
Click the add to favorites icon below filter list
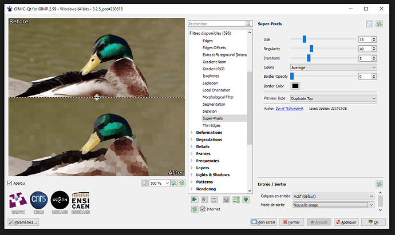coord(195,200)
